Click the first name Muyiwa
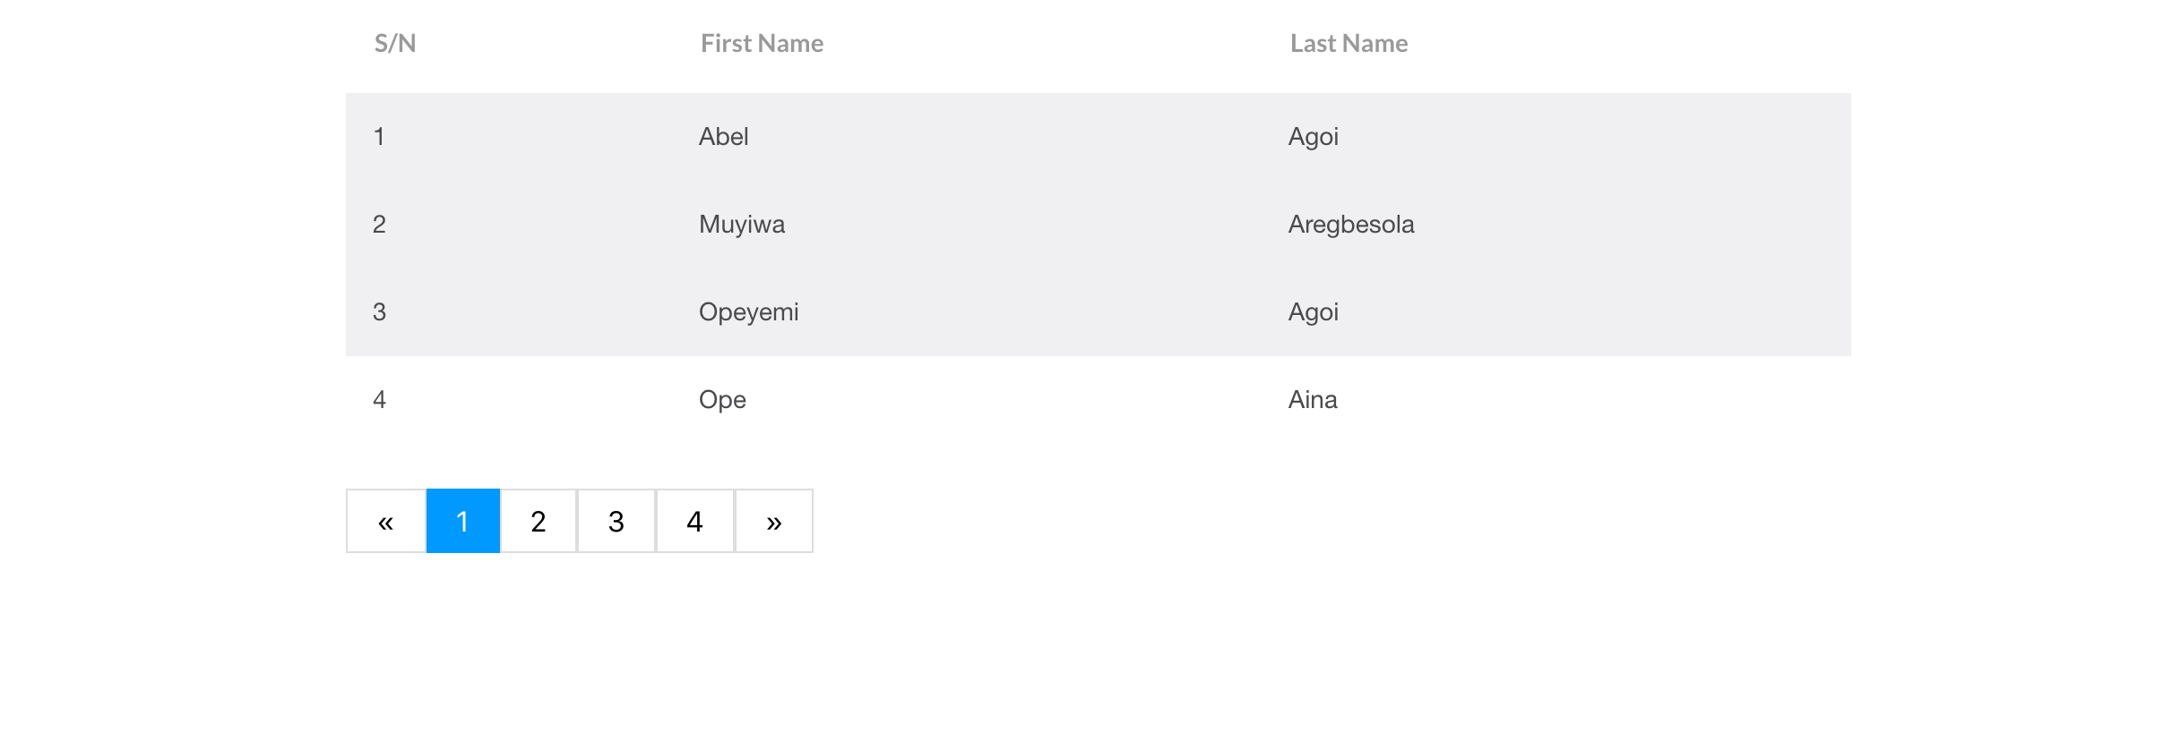The height and width of the screenshot is (732, 2163). (x=742, y=224)
